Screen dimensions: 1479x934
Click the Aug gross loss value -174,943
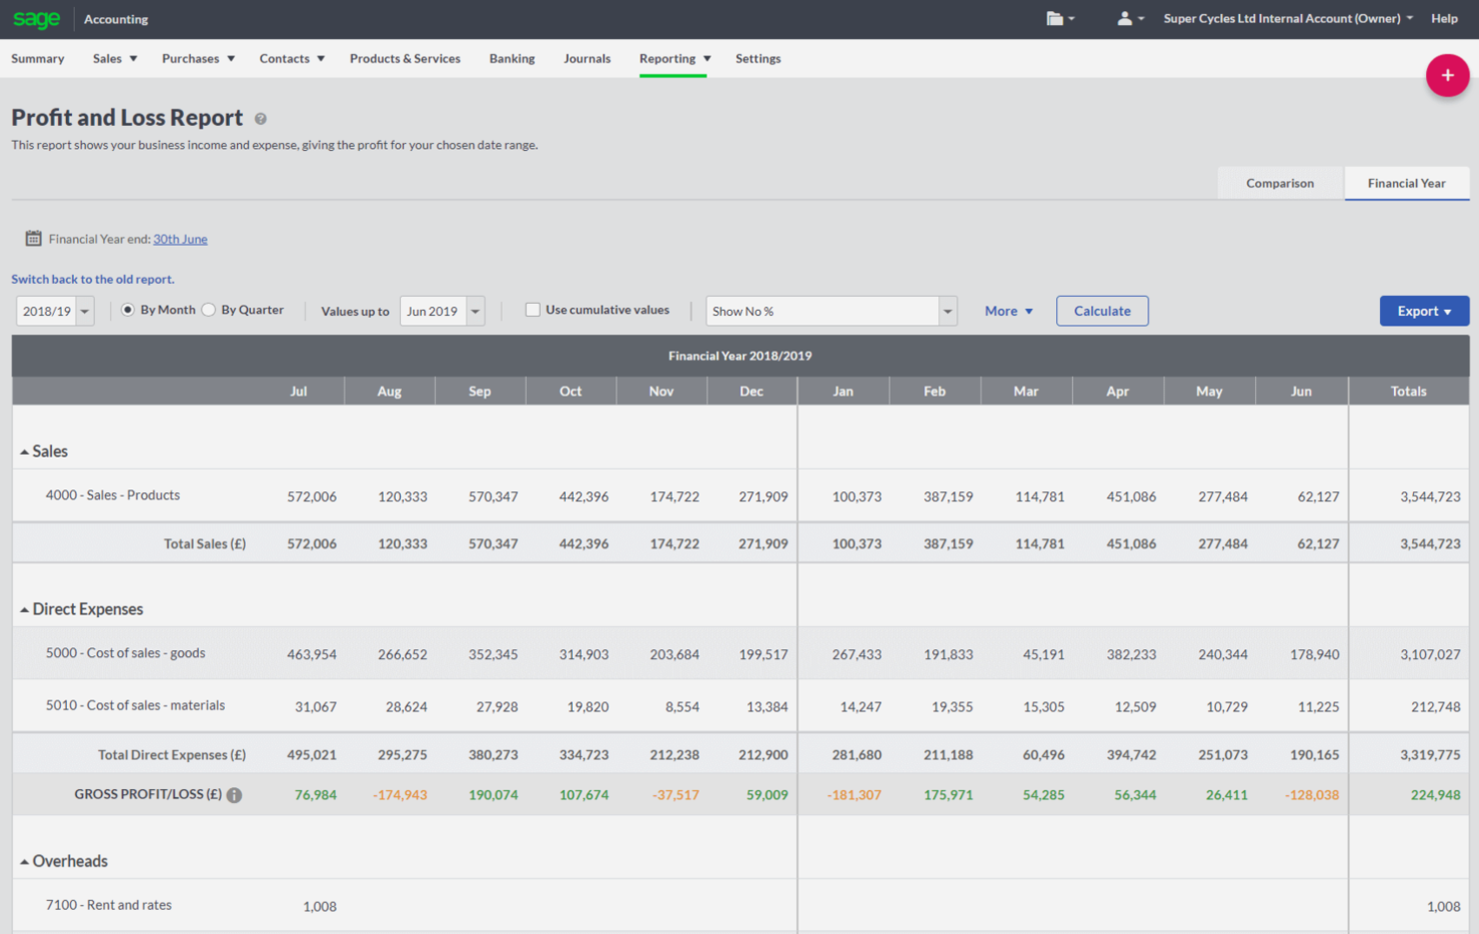coord(400,795)
